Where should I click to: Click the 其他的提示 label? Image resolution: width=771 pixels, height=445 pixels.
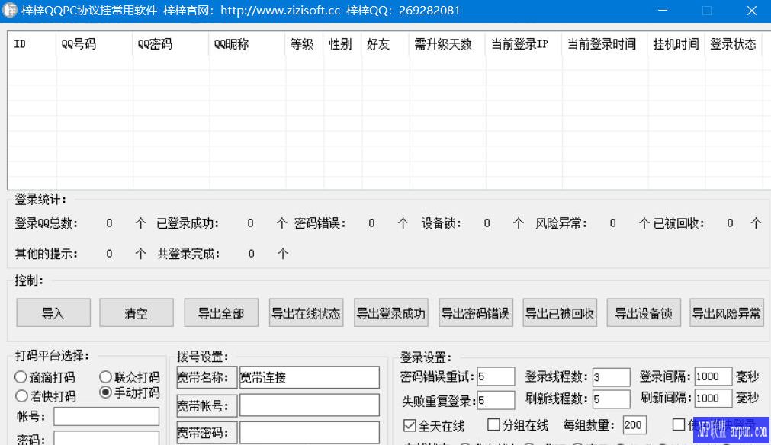(x=47, y=254)
